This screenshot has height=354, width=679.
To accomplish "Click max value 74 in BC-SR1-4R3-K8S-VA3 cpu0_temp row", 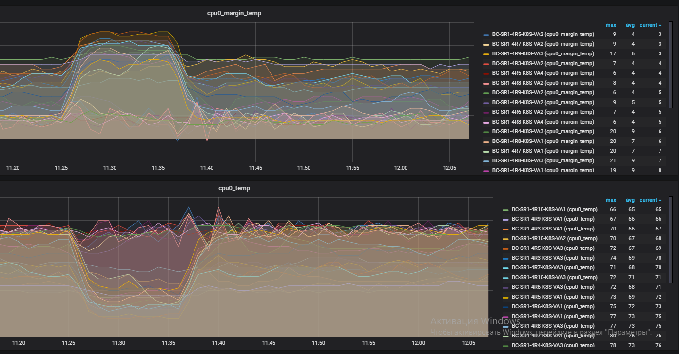I will (x=613, y=258).
